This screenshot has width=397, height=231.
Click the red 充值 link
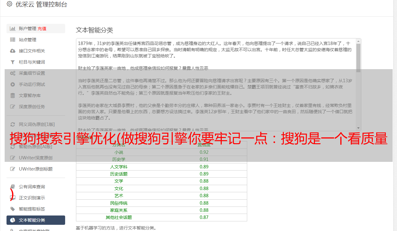(42, 29)
